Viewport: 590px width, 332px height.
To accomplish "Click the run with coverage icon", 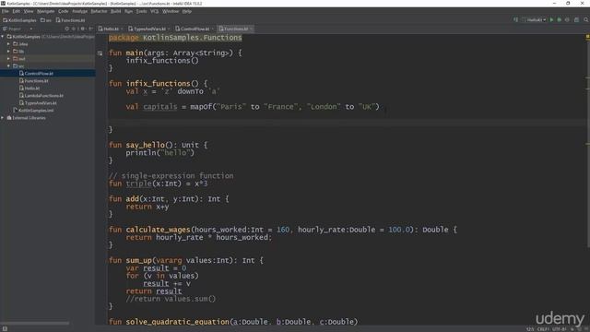I will point(568,19).
